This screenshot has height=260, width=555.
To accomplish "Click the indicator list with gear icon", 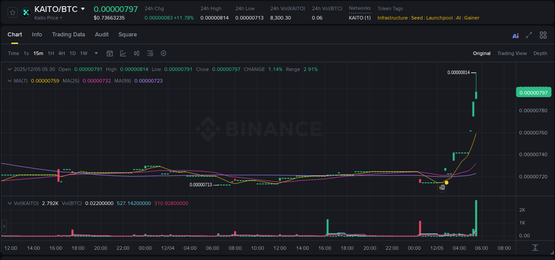I will tap(150, 53).
